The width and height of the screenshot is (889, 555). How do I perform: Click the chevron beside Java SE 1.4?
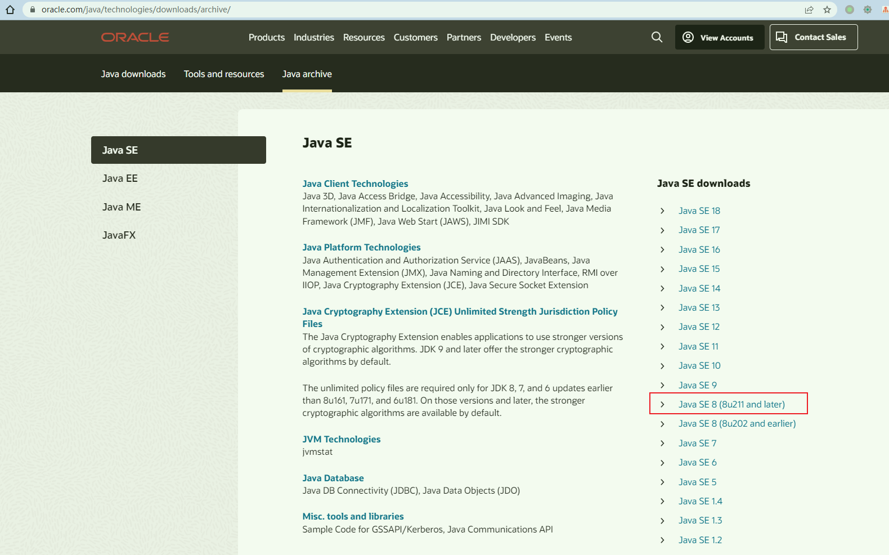click(x=662, y=501)
